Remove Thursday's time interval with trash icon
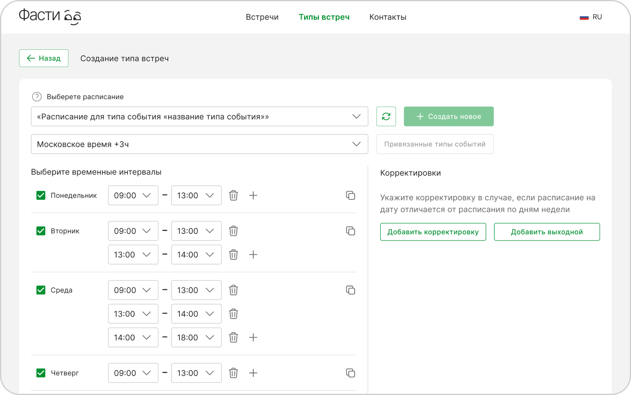 point(233,373)
